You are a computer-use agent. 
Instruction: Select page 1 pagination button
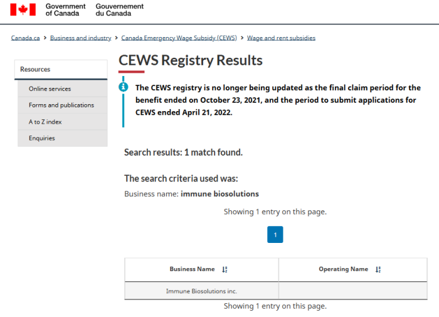pyautogui.click(x=275, y=235)
